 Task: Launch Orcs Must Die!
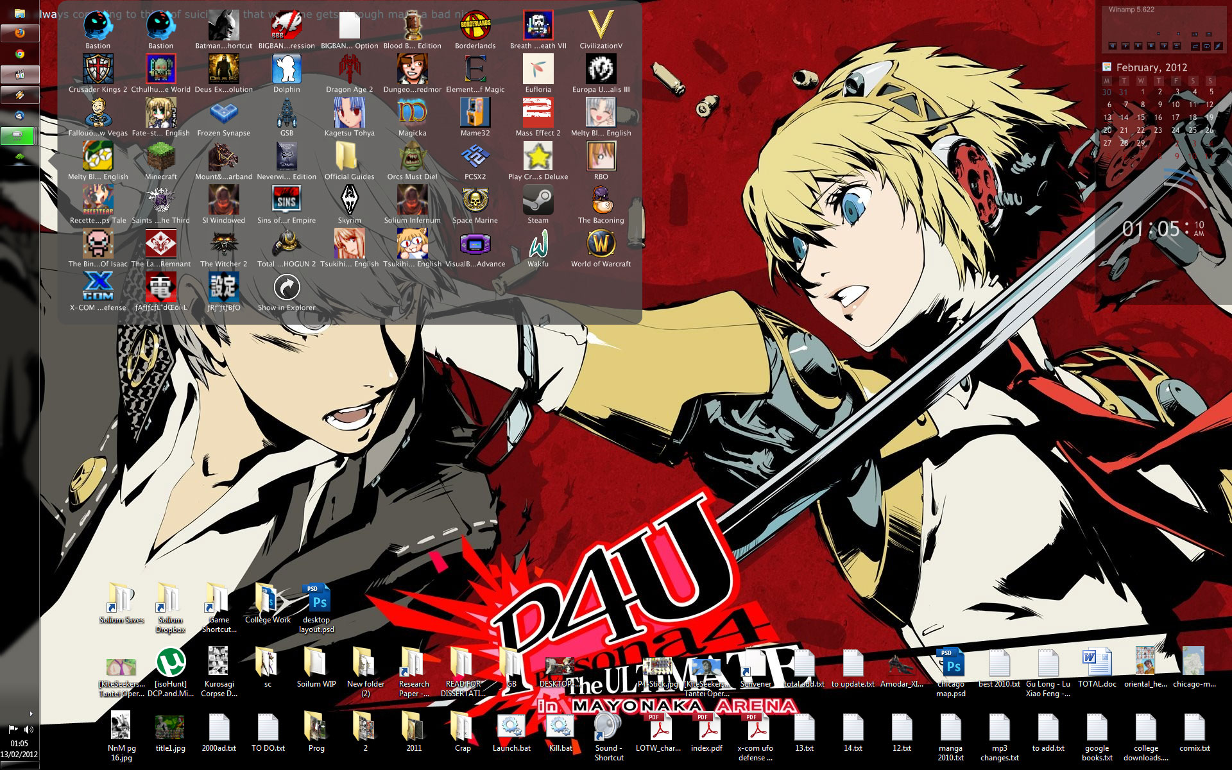click(x=412, y=161)
